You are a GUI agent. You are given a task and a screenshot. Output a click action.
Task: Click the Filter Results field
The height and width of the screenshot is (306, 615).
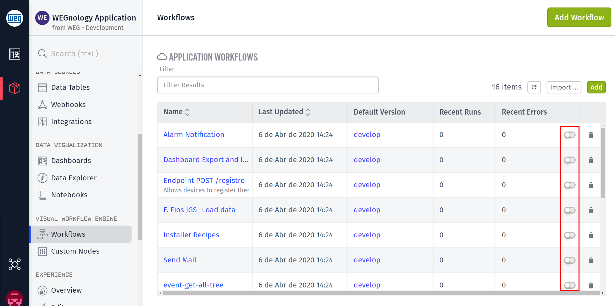point(268,85)
